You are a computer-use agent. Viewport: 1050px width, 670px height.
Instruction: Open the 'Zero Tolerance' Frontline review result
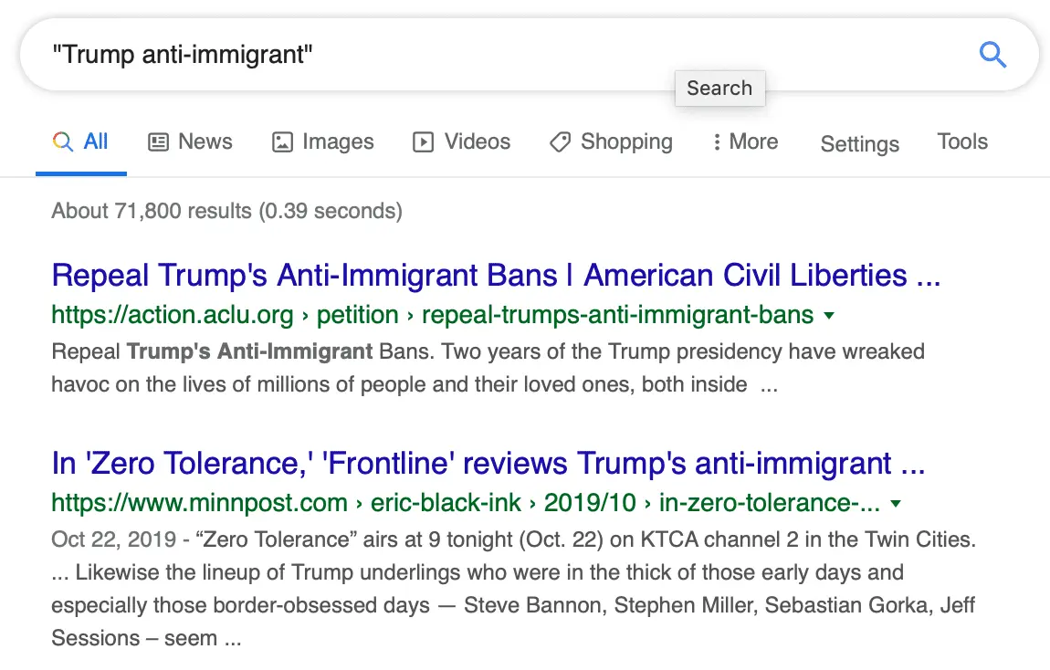[x=488, y=464]
